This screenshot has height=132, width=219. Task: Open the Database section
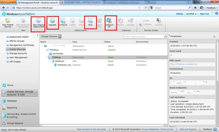click(10, 101)
